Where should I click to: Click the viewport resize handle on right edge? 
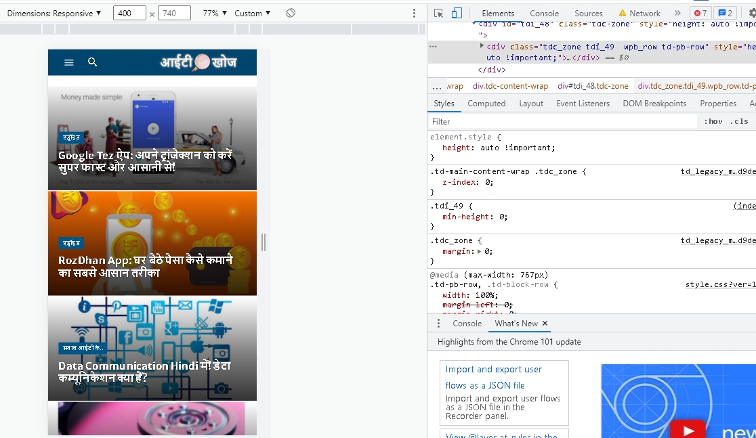point(264,242)
